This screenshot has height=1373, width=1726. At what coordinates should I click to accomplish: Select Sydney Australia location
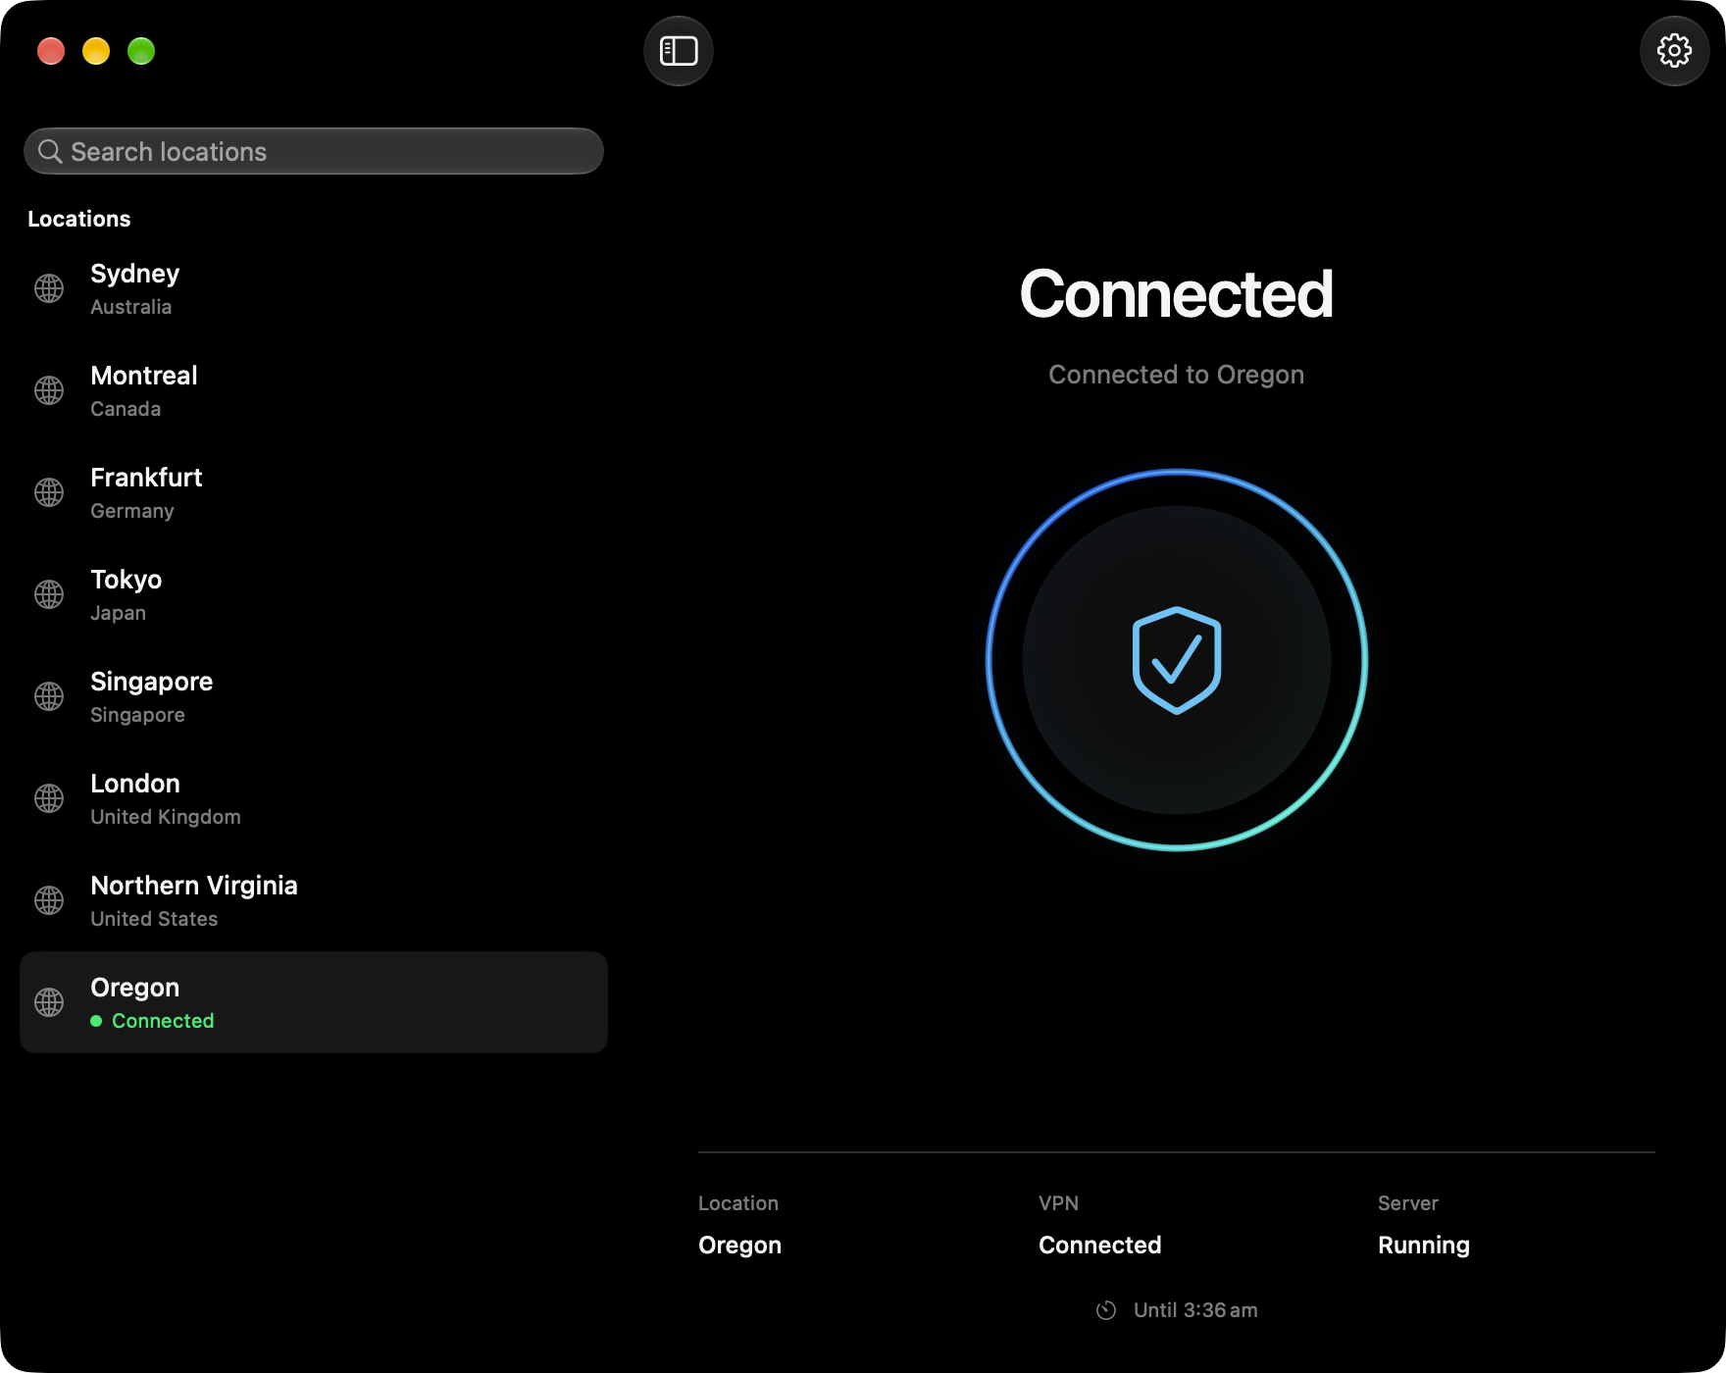314,288
